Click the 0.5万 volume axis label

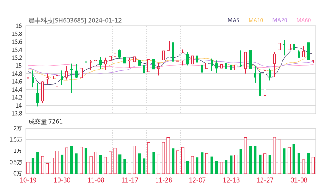tap(16, 162)
